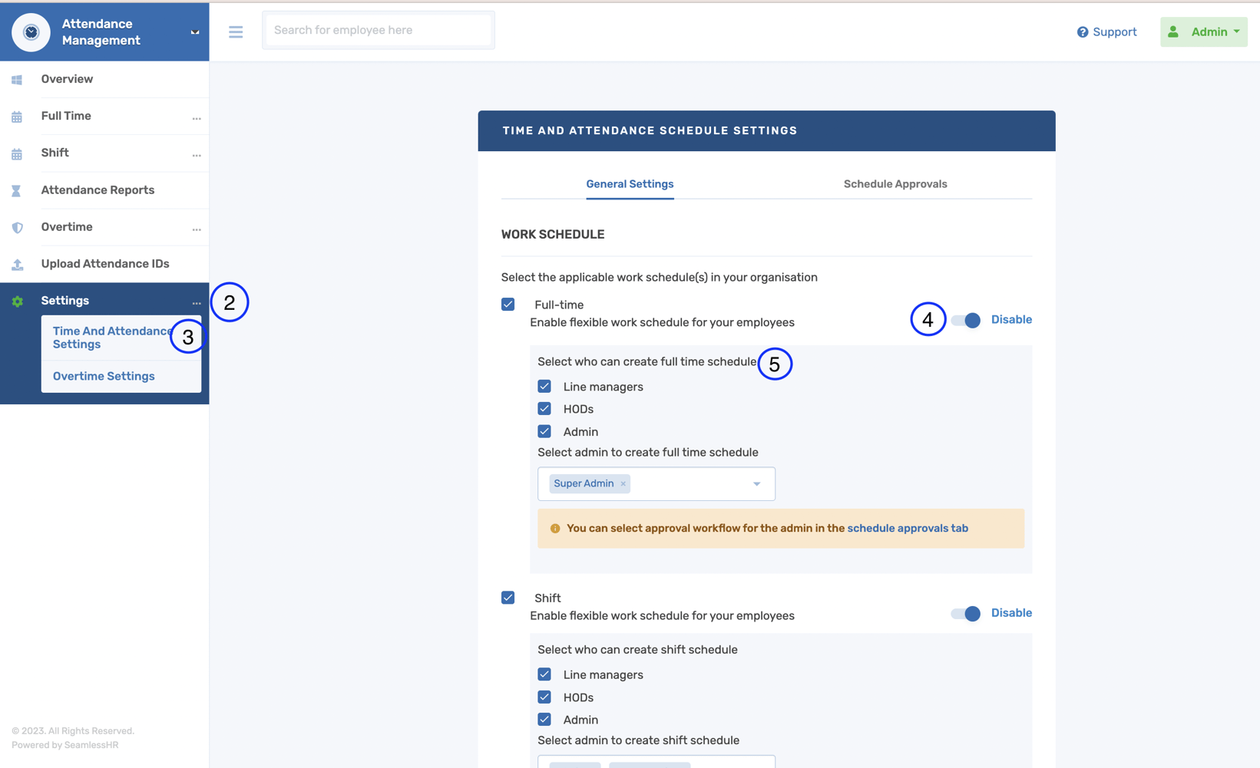Screen dimensions: 1260x768
Task: Click the Support help icon
Action: pyautogui.click(x=1082, y=31)
